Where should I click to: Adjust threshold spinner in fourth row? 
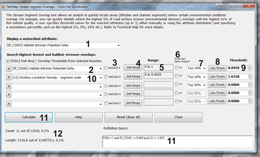[250, 93]
